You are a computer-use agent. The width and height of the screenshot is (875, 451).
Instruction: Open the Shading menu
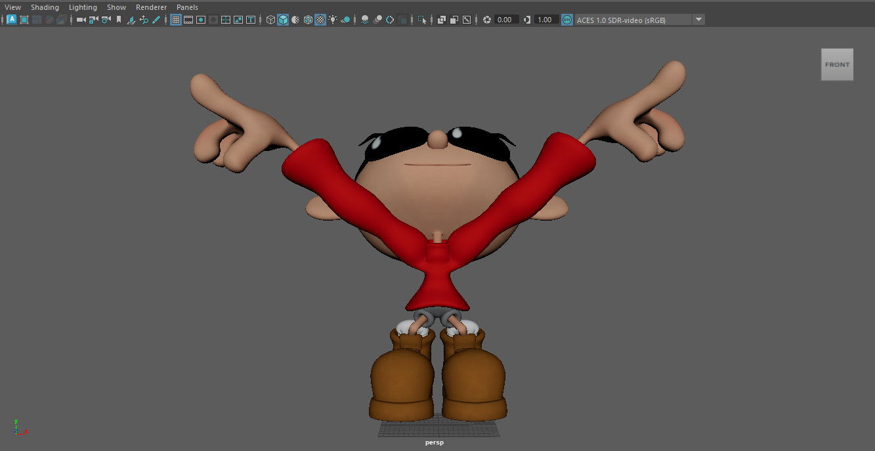45,7
